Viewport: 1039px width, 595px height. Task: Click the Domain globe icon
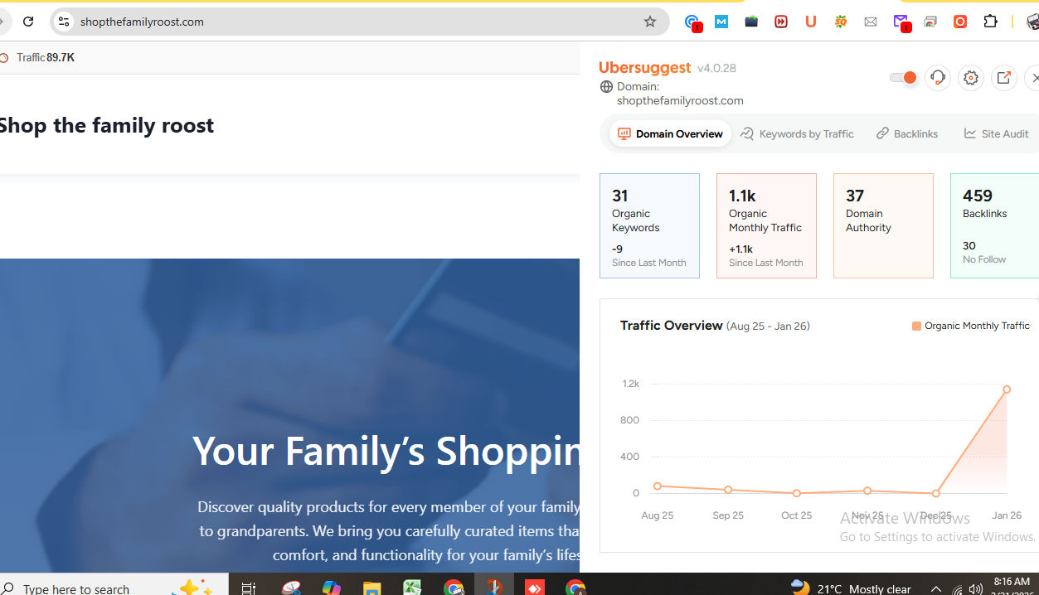click(x=606, y=87)
